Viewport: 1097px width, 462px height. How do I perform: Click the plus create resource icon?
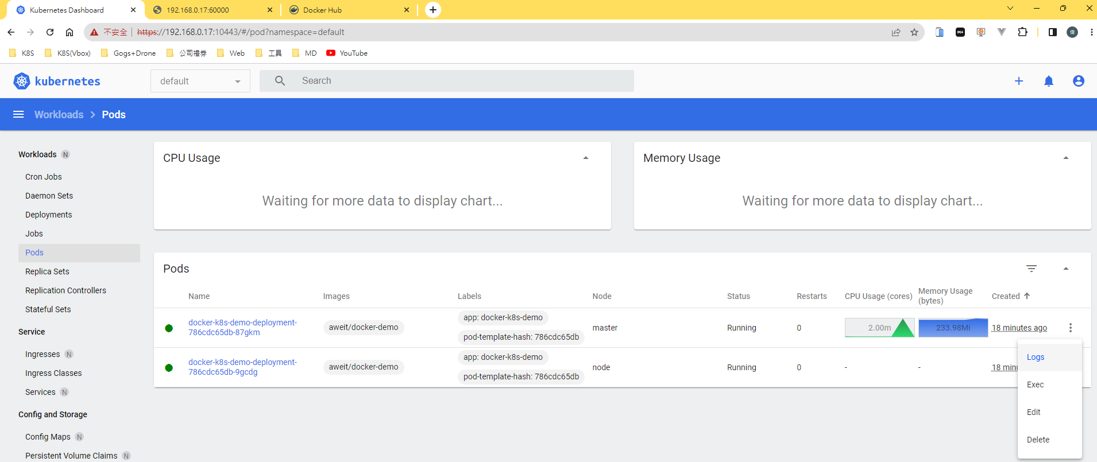click(1019, 81)
